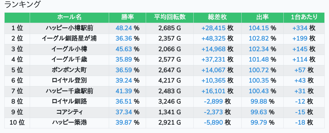329x133 pixels.
Task: Select the ハッピー築港 hall name
Action: pos(69,123)
